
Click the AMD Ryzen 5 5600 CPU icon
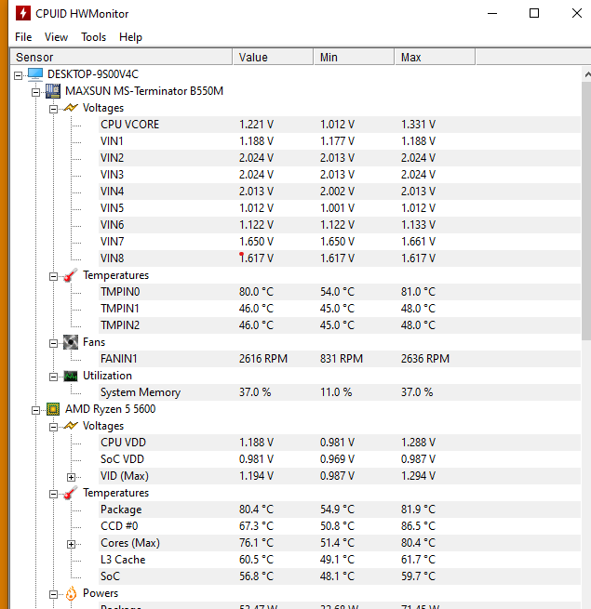[x=53, y=409]
